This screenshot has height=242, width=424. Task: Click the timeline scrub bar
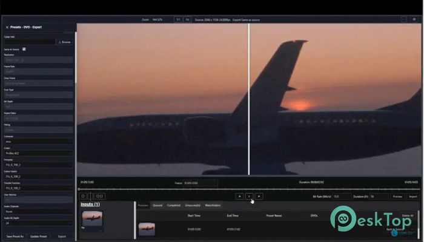point(242,189)
